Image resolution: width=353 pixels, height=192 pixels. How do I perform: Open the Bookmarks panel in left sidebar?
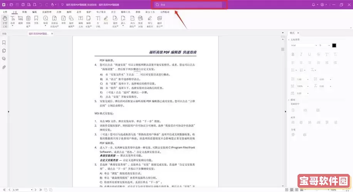(x=4, y=42)
